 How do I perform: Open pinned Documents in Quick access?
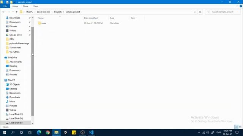[15, 22]
